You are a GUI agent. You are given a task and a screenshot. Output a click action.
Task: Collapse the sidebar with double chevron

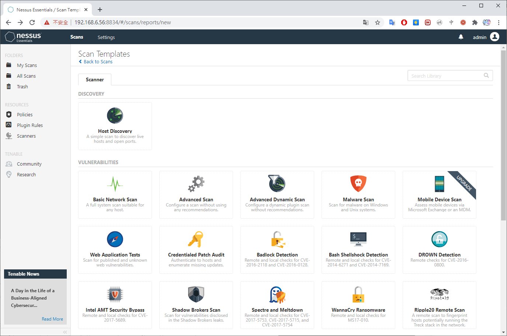tap(65, 332)
